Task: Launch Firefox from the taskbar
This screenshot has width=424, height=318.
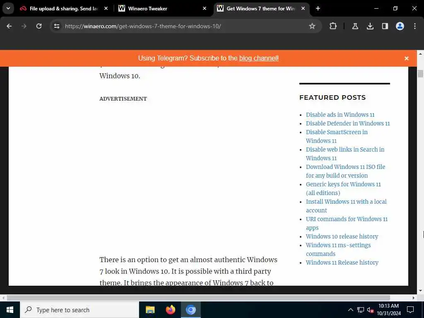Action: click(170, 310)
